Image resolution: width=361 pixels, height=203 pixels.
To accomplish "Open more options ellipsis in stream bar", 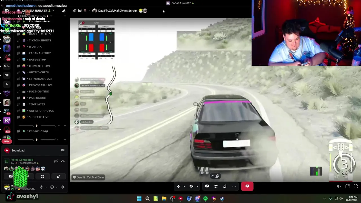I will coord(234,186).
